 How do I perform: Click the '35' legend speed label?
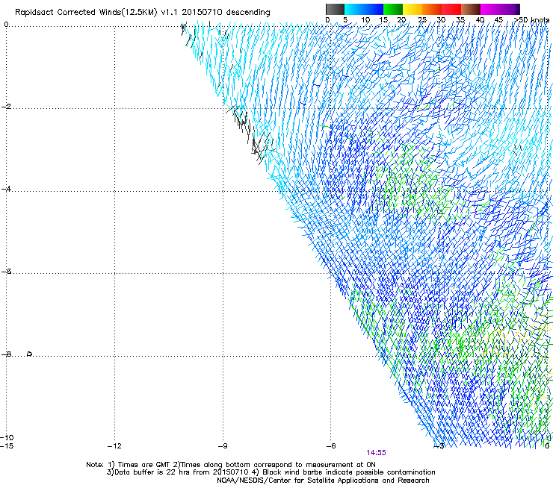460,20
